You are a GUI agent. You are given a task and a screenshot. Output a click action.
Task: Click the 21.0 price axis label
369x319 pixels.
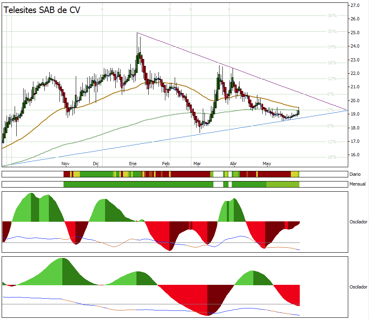(x=355, y=87)
